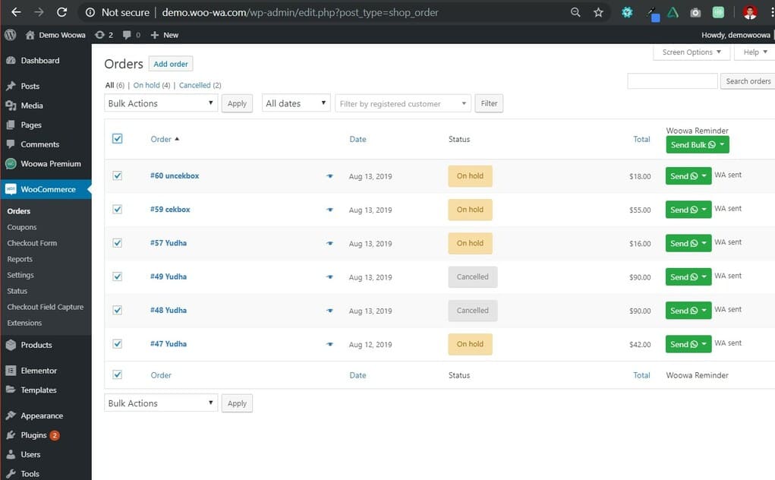Bookmark this page with star icon
This screenshot has height=480, width=775.
[598, 12]
